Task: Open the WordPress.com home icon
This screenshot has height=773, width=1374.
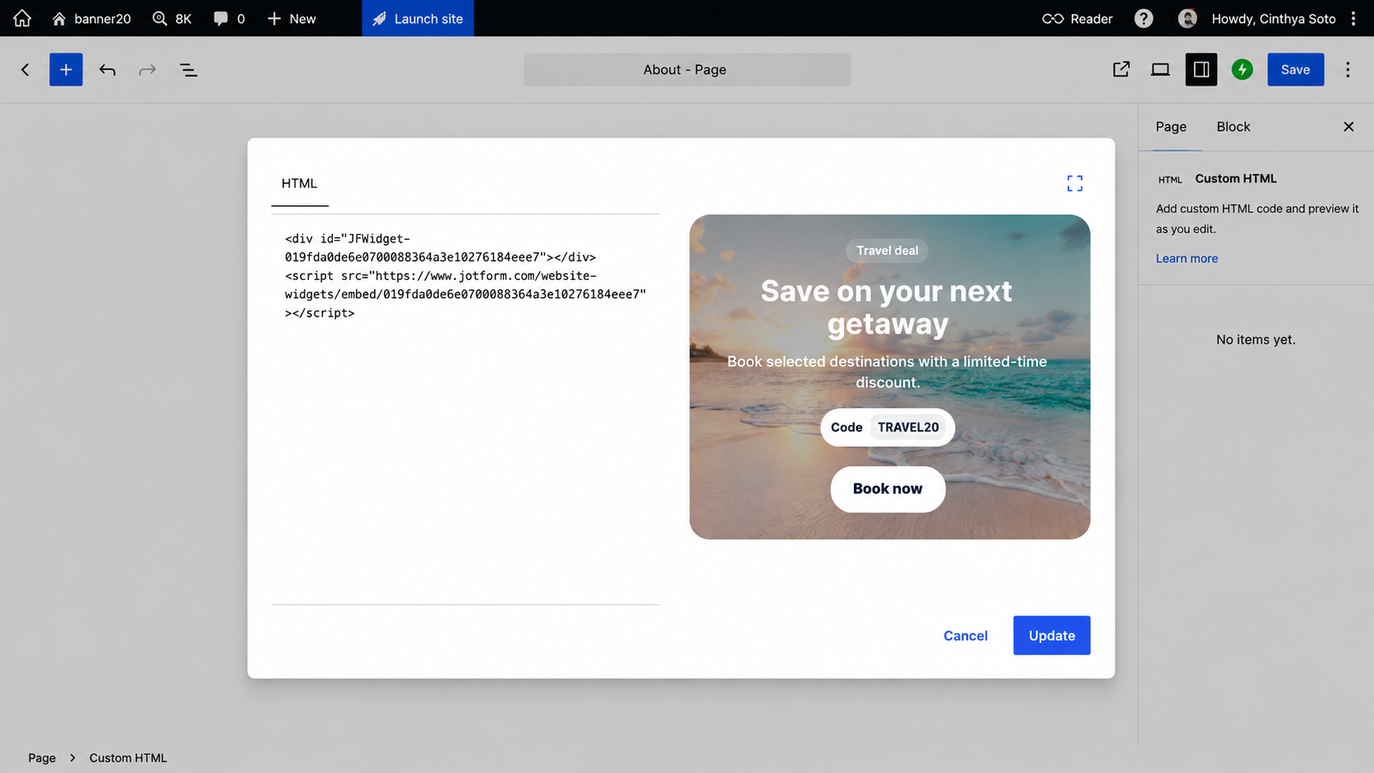Action: pyautogui.click(x=22, y=18)
